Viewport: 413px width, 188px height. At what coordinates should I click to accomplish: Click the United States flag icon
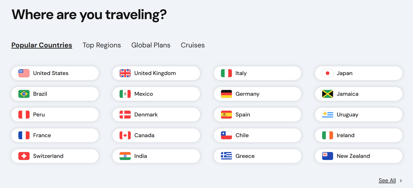(x=24, y=73)
